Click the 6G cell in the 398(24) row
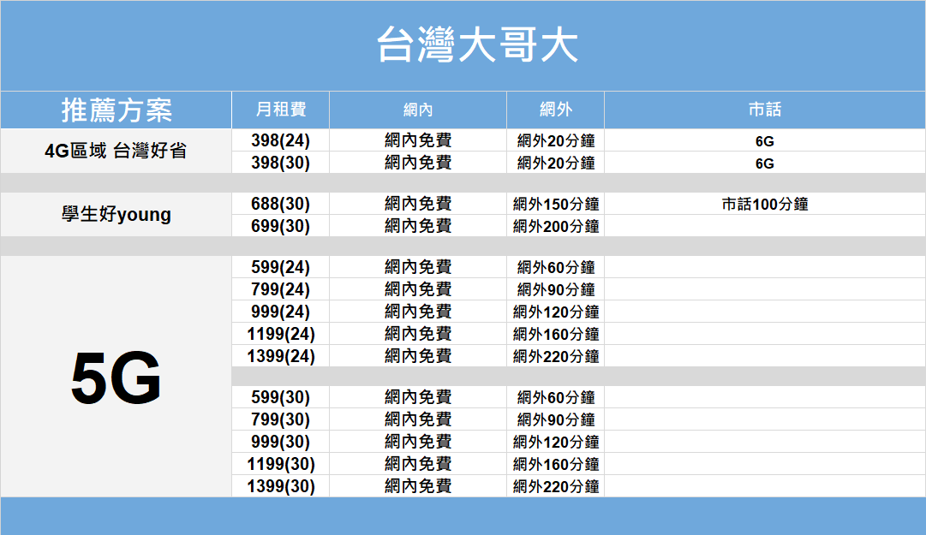 (765, 141)
